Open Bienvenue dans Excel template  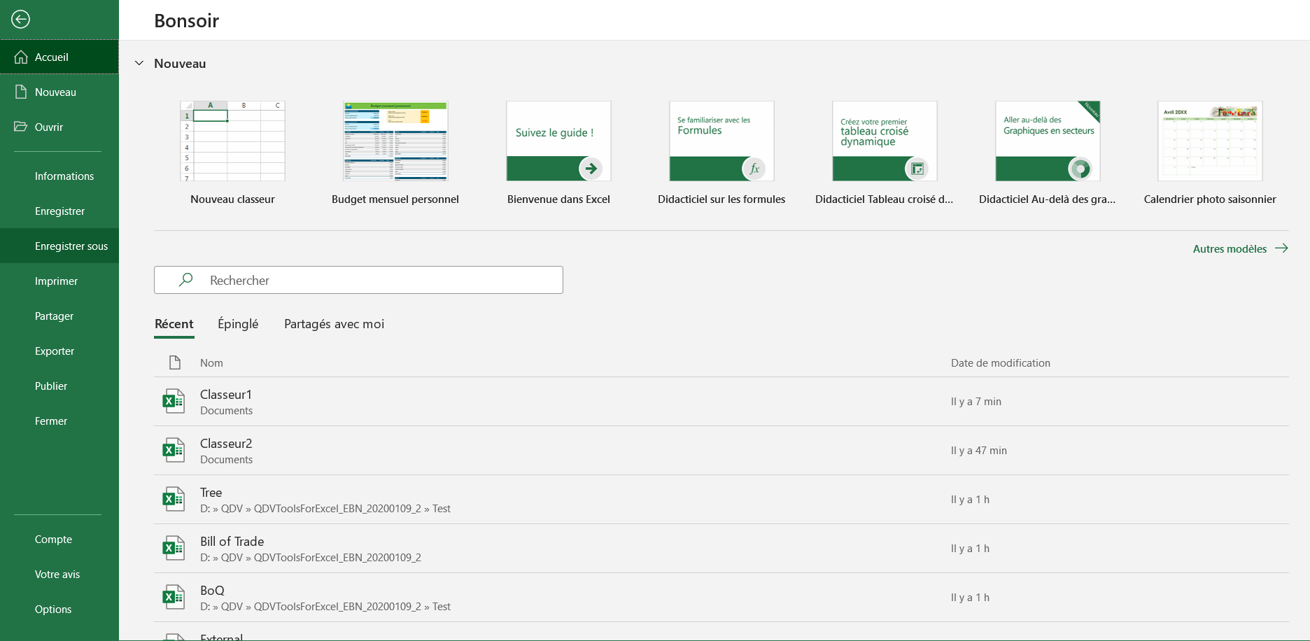[558, 153]
